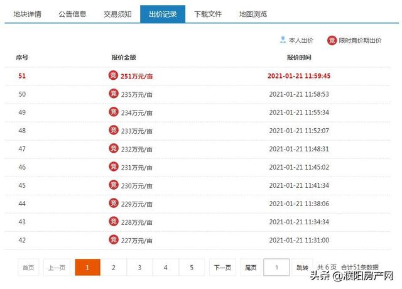Click the red 竞 badge beside 228万元/亩
The image size is (402, 289).
113,221
